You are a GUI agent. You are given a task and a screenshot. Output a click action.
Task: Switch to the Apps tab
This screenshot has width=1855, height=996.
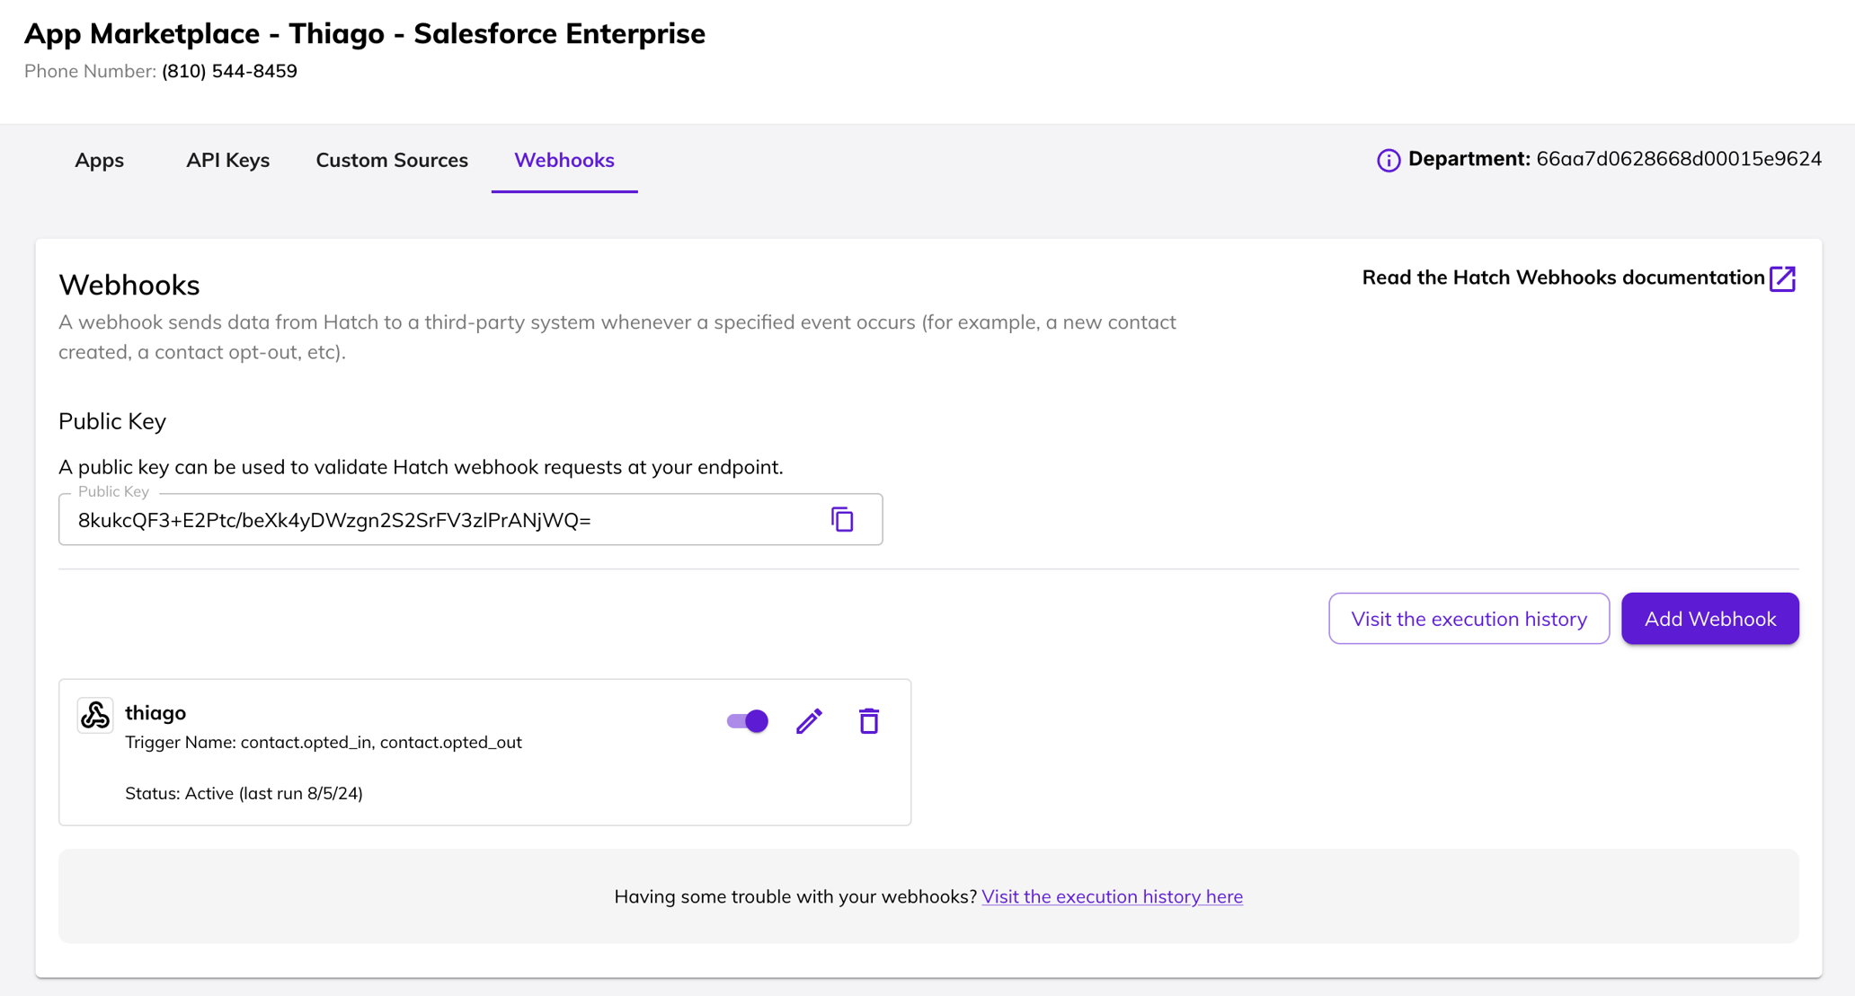tap(99, 161)
